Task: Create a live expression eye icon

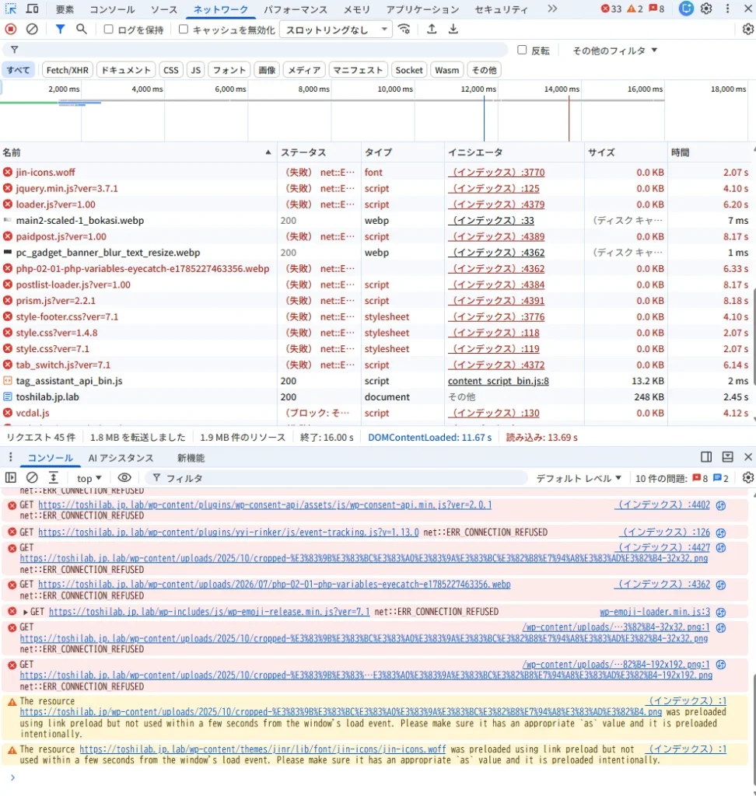Action: pyautogui.click(x=124, y=478)
